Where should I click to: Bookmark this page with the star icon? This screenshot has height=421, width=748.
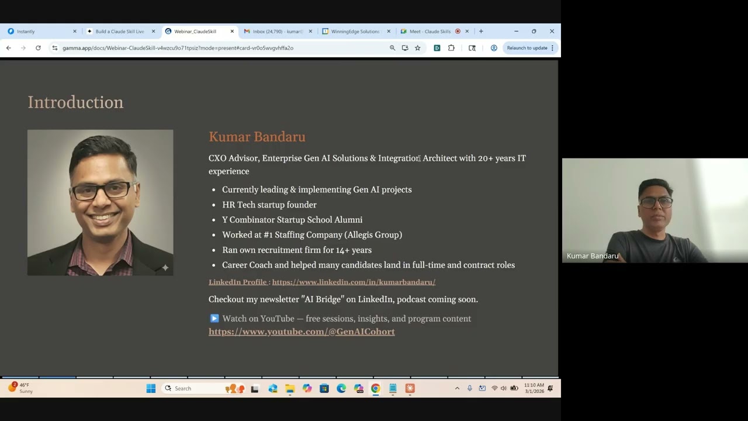click(417, 48)
